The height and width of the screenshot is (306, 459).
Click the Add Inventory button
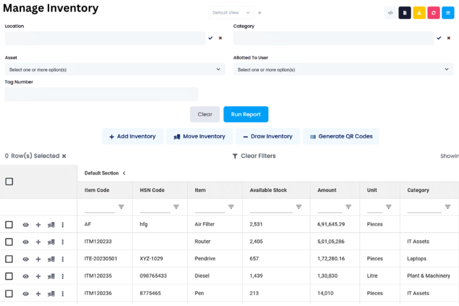click(x=132, y=136)
